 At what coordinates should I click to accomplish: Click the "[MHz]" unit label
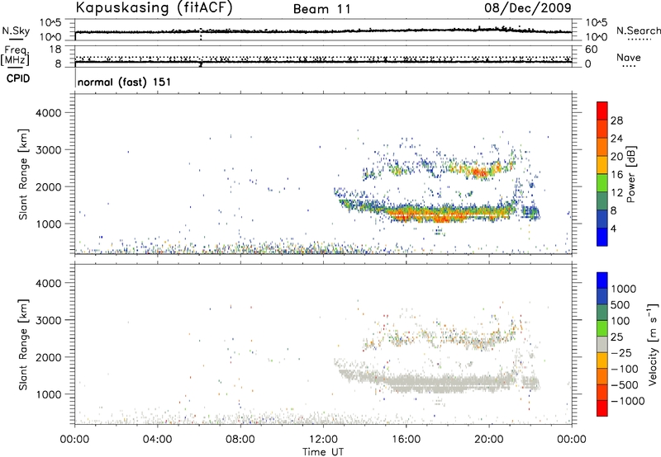[15, 59]
